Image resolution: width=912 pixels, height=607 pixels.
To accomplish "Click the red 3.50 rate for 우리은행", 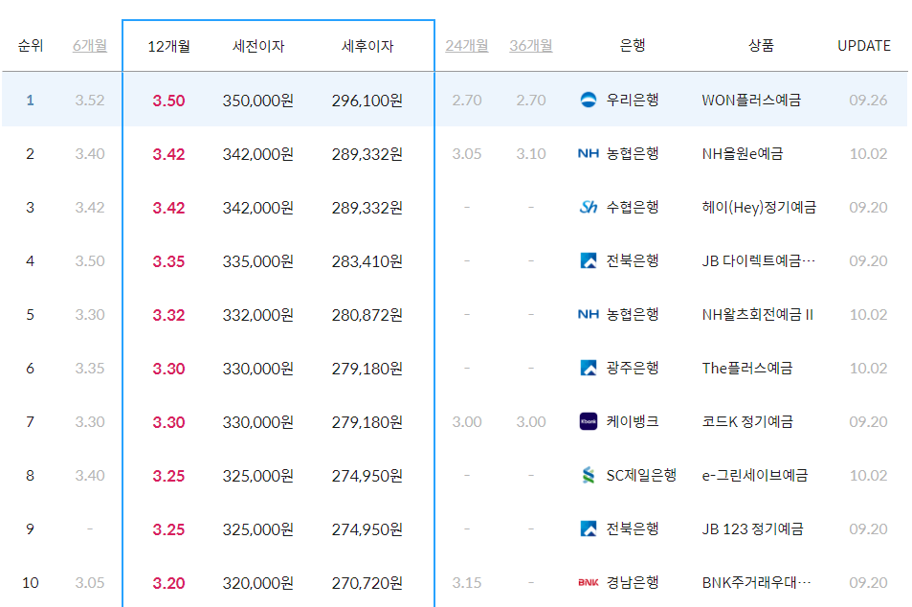I will [168, 101].
